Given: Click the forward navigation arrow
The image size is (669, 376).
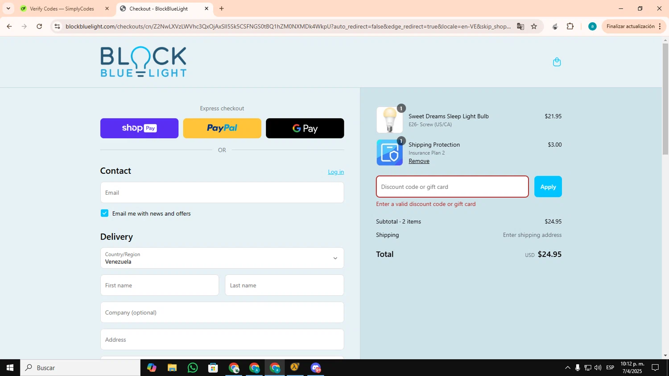Looking at the screenshot, I should tap(24, 26).
